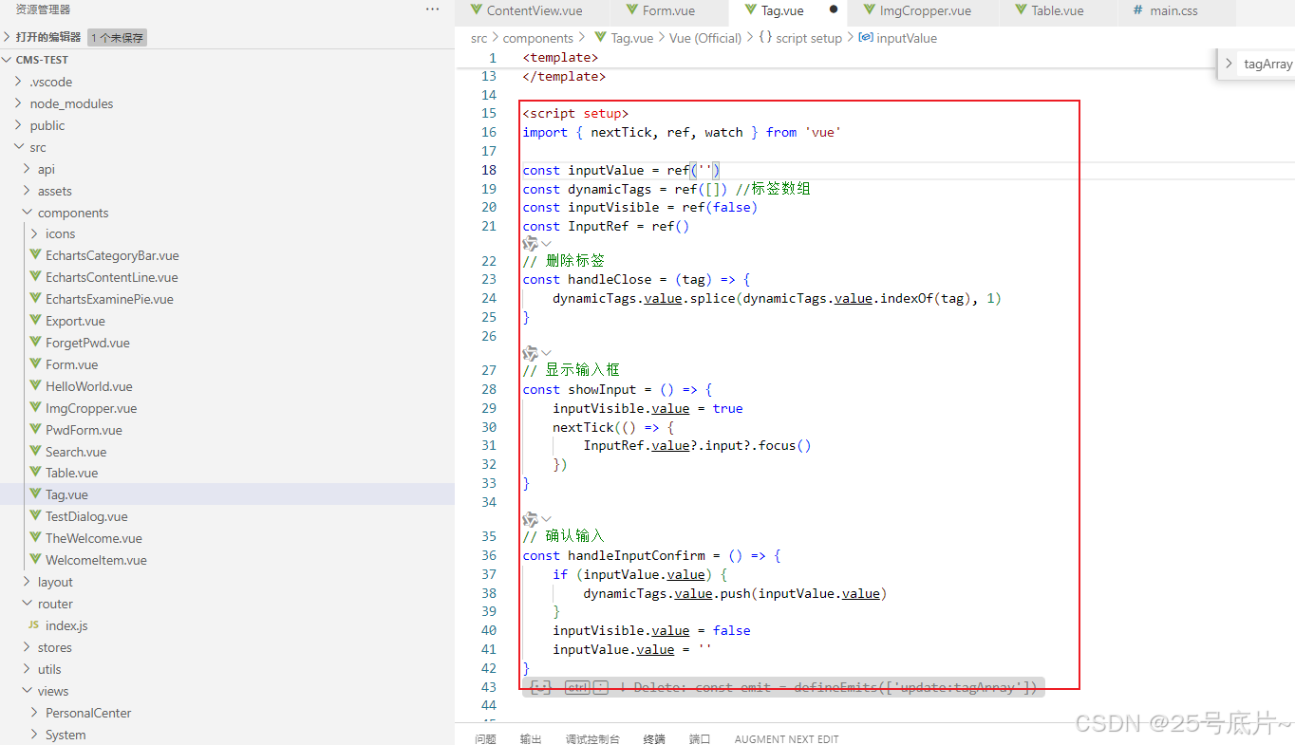Screen dimensions: 1295x745
Task: Collapse the router folder
Action: pos(27,604)
